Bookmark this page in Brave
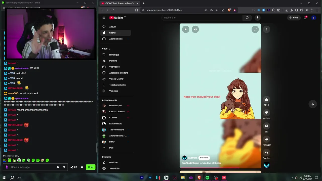322x181 pixels. pos(136,10)
